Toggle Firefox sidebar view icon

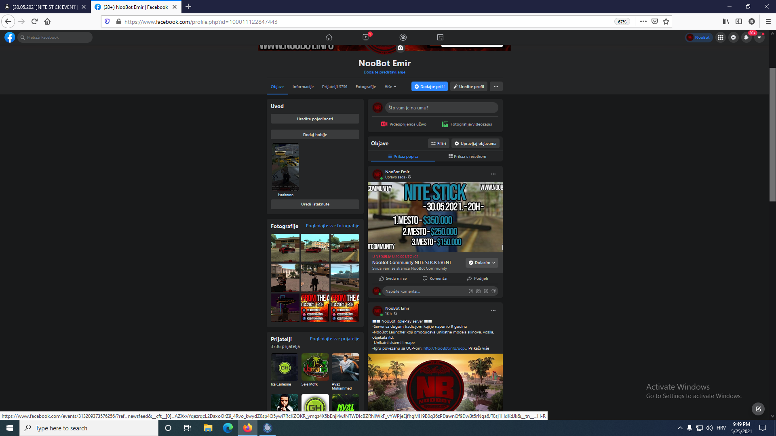coord(739,21)
